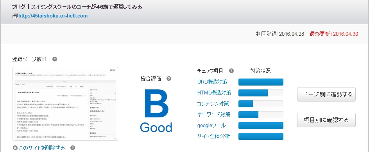Click the Good rating text

click(x=156, y=128)
